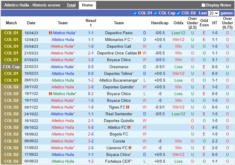The image size is (235, 165).
Task: Uncheck the COL D1 filter
Action: pos(135,13)
